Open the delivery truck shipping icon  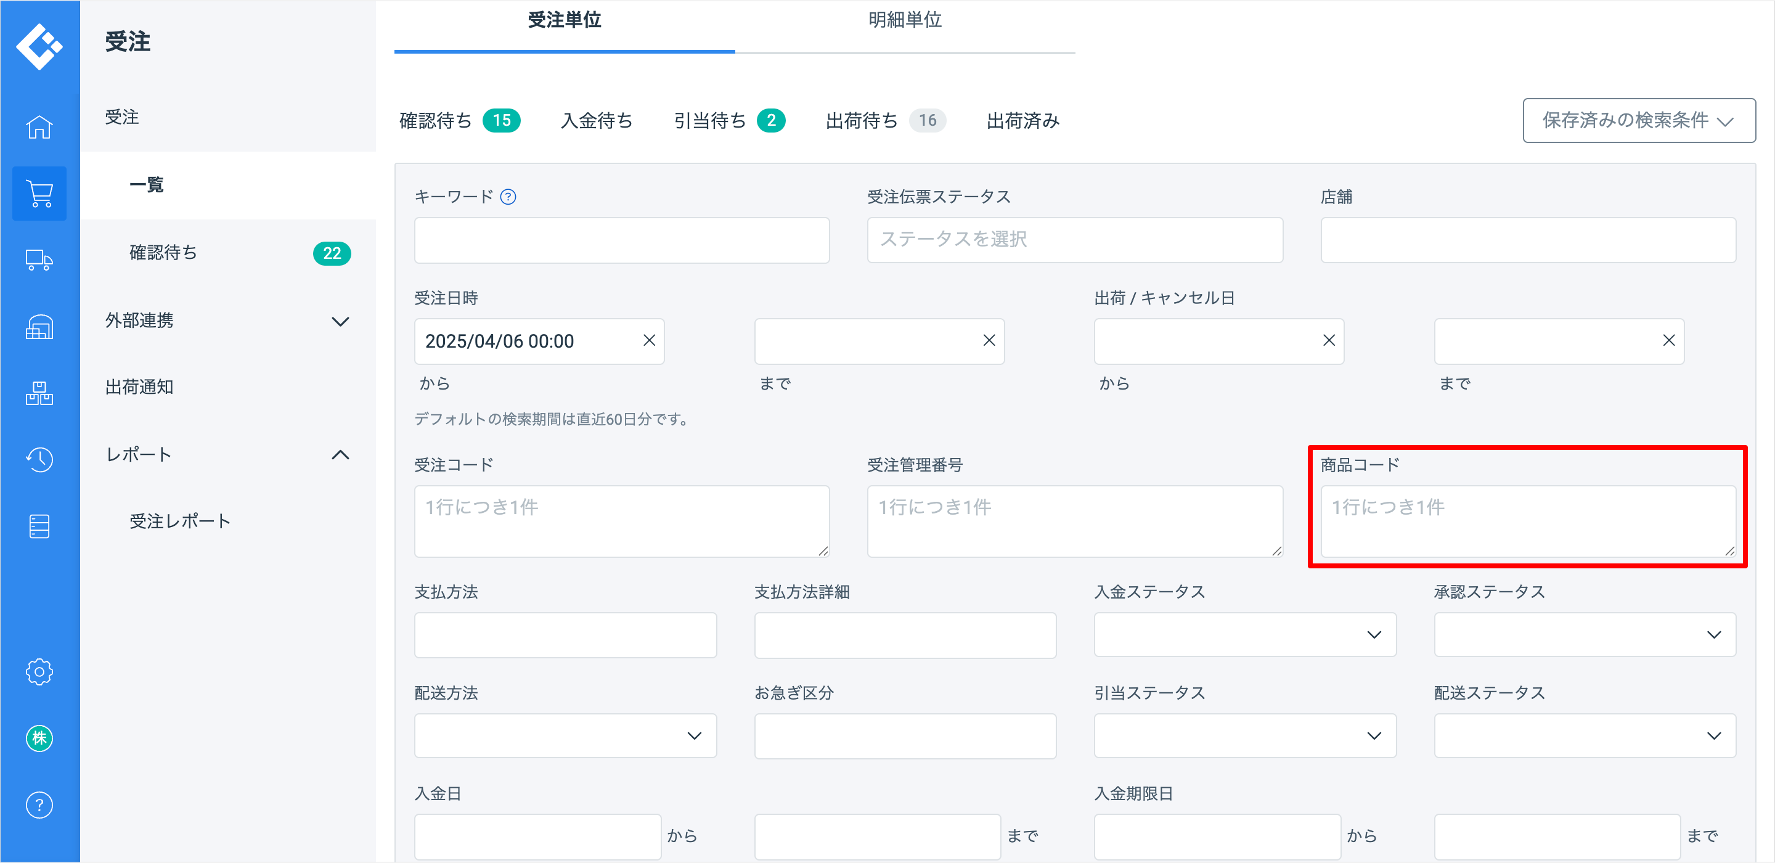pyautogui.click(x=39, y=261)
